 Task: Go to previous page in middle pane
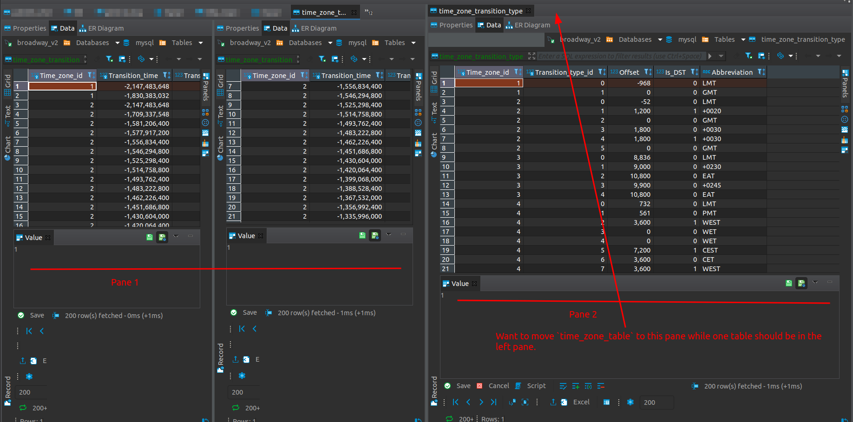[x=255, y=329]
